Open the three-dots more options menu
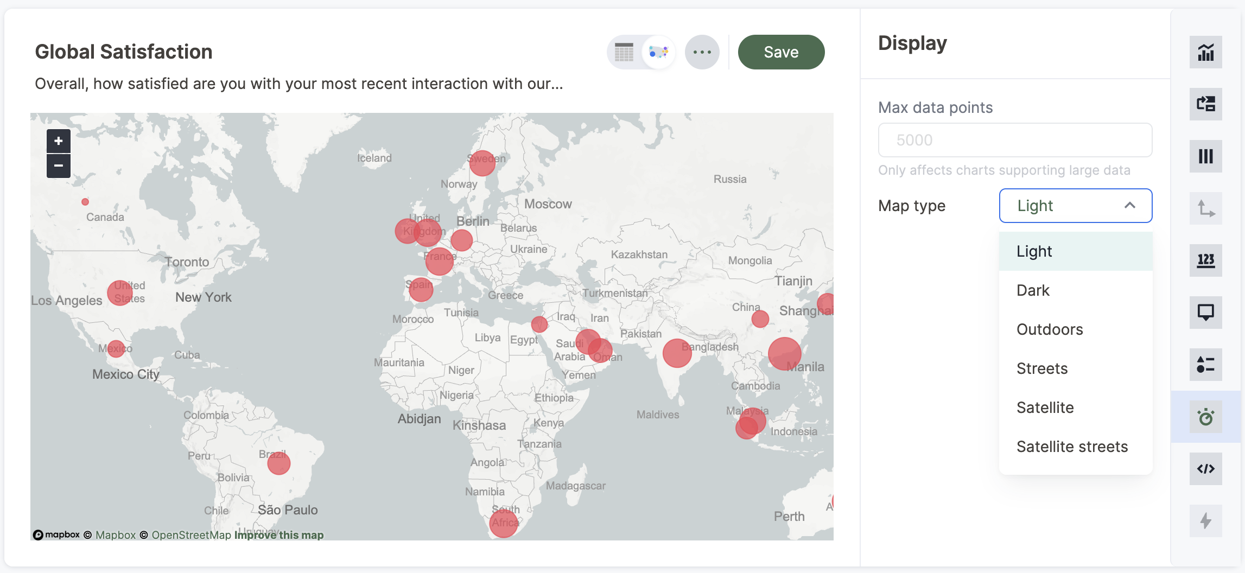This screenshot has width=1245, height=573. click(x=702, y=52)
